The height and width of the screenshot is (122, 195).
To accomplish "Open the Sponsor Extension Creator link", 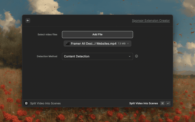I will [x=151, y=21].
